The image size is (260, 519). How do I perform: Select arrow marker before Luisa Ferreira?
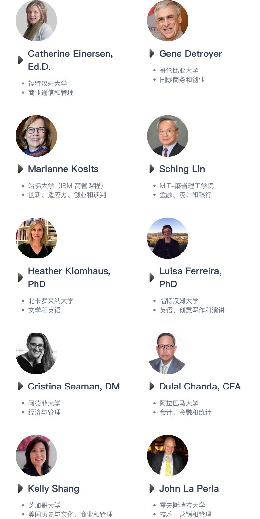(x=152, y=278)
